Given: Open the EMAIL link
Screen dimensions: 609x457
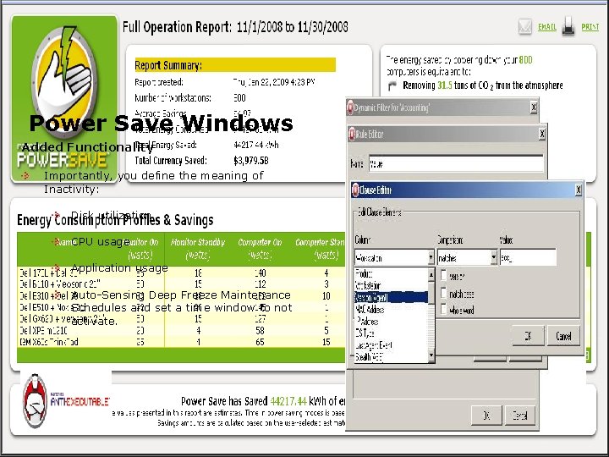Looking at the screenshot, I should point(547,27).
